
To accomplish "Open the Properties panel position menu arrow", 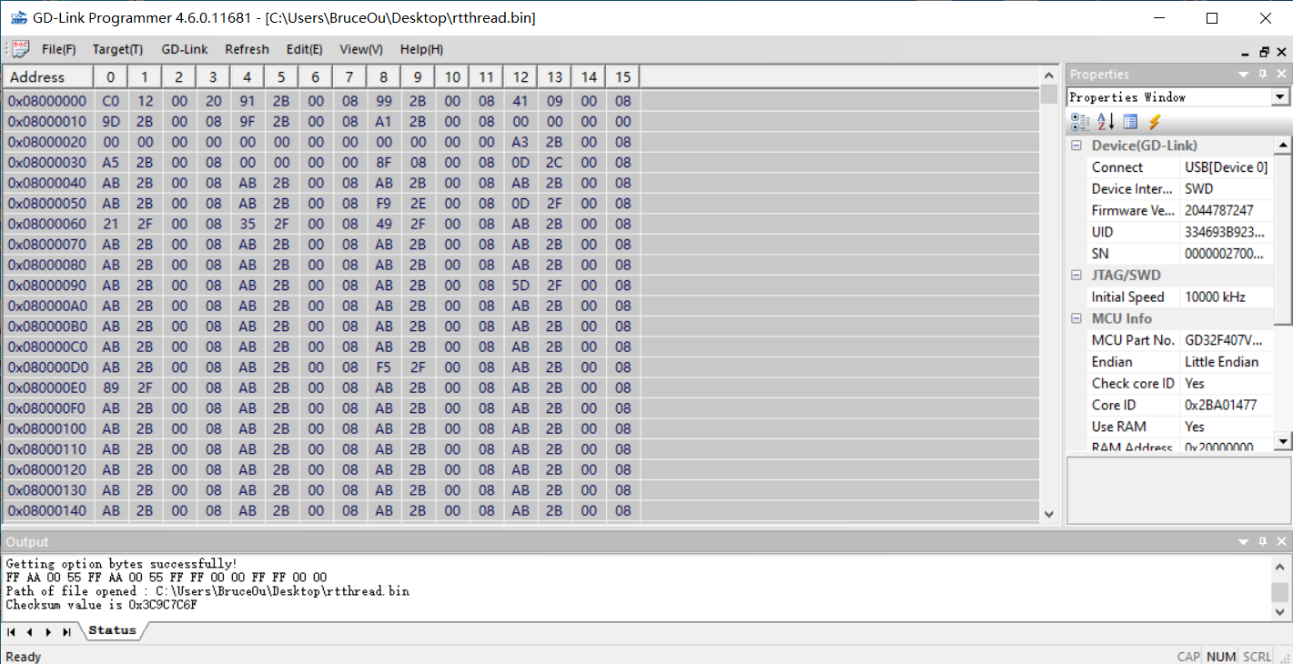I will (1244, 74).
